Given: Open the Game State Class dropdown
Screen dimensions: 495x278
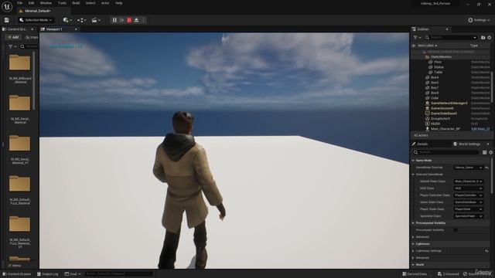Looking at the screenshot, I should coord(469,202).
